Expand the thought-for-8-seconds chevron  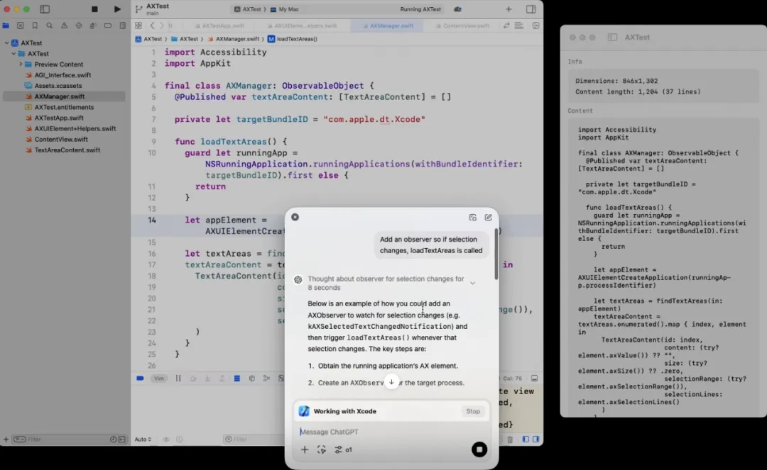pyautogui.click(x=472, y=283)
